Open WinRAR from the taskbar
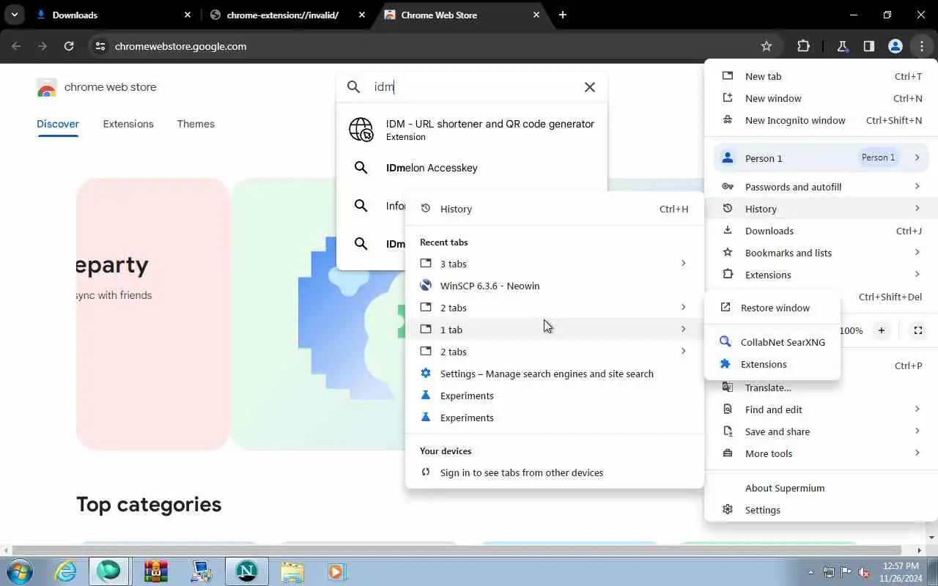Image resolution: width=938 pixels, height=586 pixels. click(x=156, y=571)
